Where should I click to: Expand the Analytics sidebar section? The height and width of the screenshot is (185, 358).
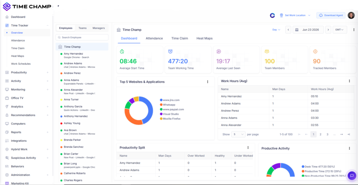point(47,107)
